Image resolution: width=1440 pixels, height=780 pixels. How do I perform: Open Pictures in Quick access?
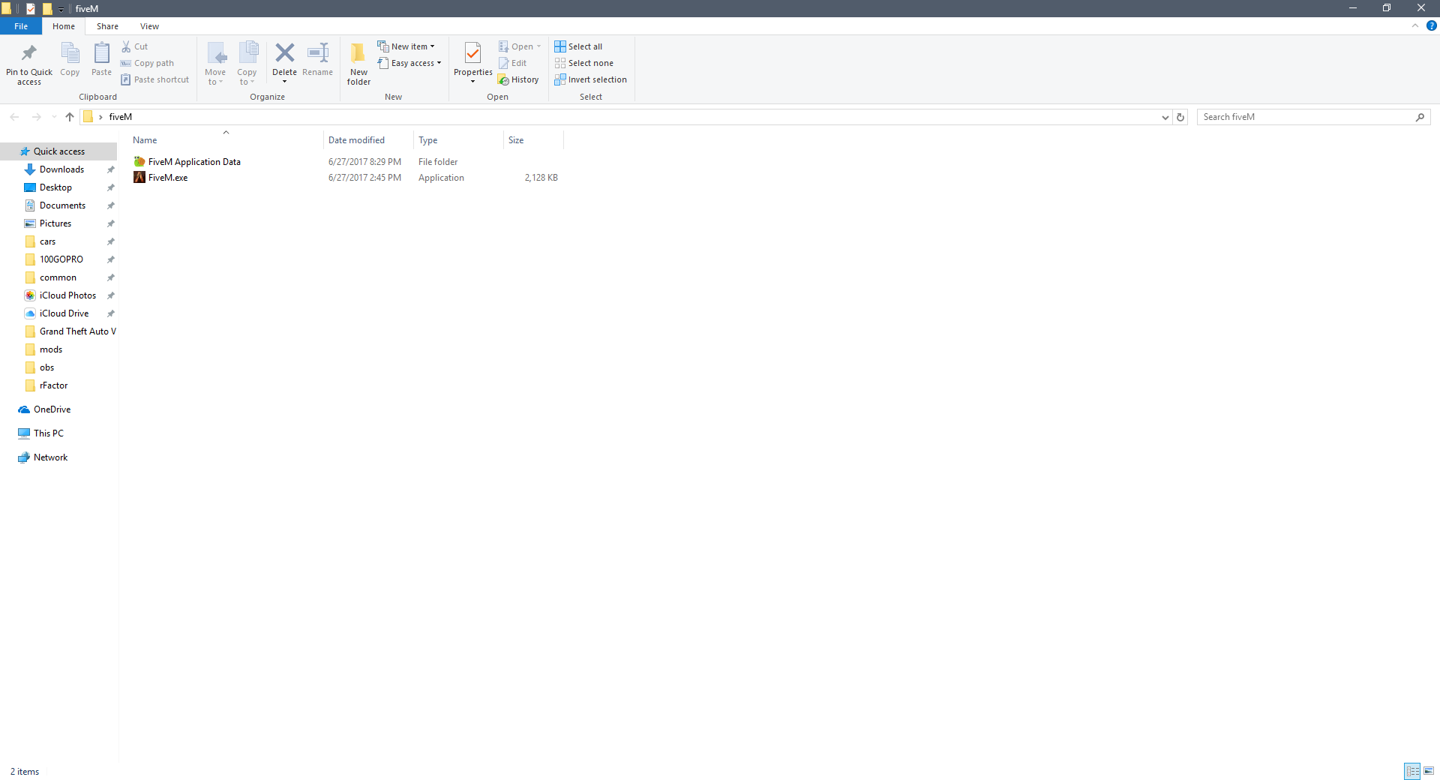[x=55, y=223]
